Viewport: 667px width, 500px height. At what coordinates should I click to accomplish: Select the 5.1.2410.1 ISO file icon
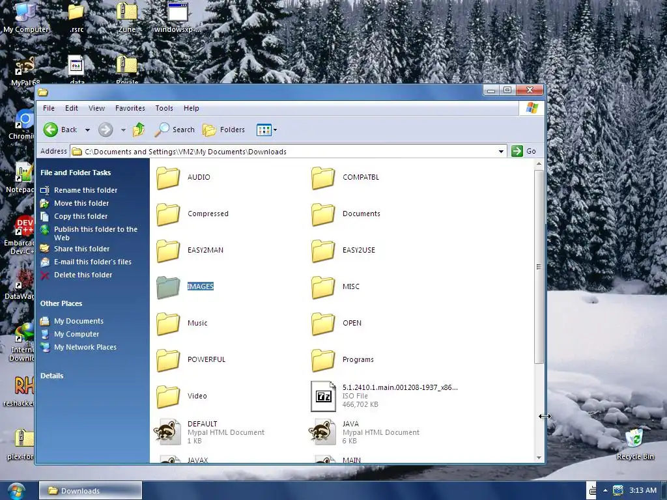click(323, 396)
